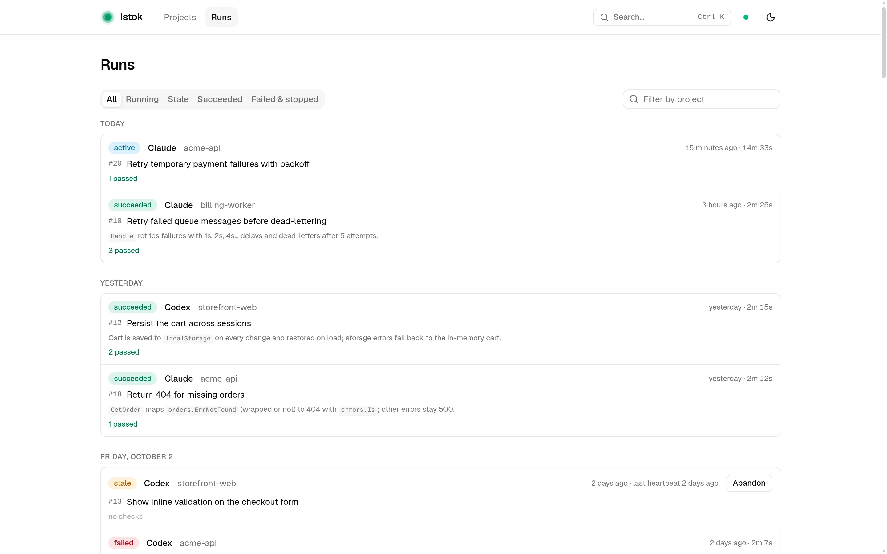Image resolution: width=887 pixels, height=554 pixels.
Task: Click the orders.ErrNotFound code snippet
Action: [x=202, y=410]
